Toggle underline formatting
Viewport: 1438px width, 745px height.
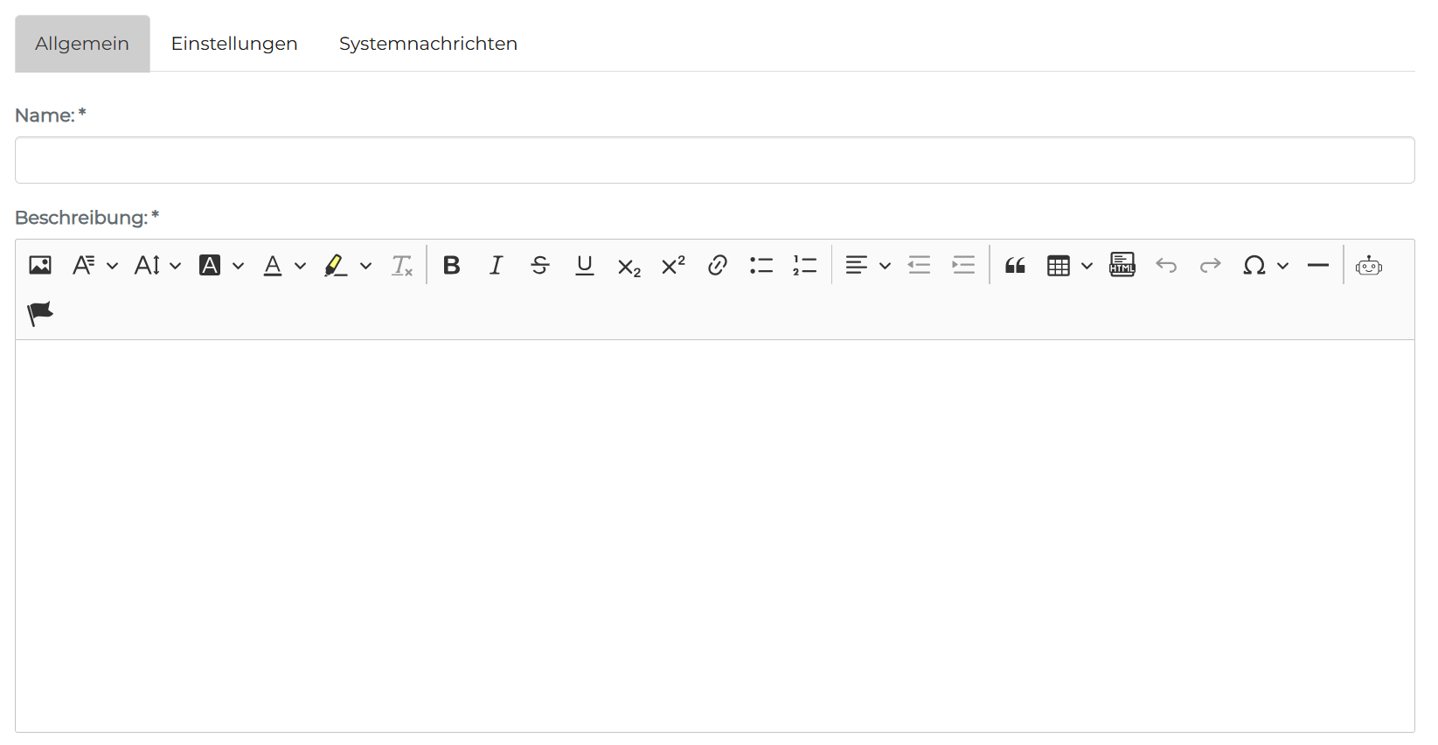coord(585,265)
